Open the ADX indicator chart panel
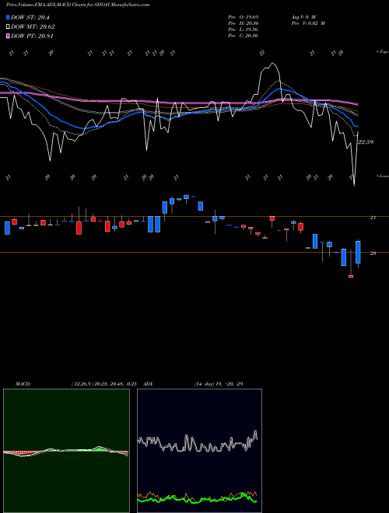The width and height of the screenshot is (389, 513). [199, 451]
